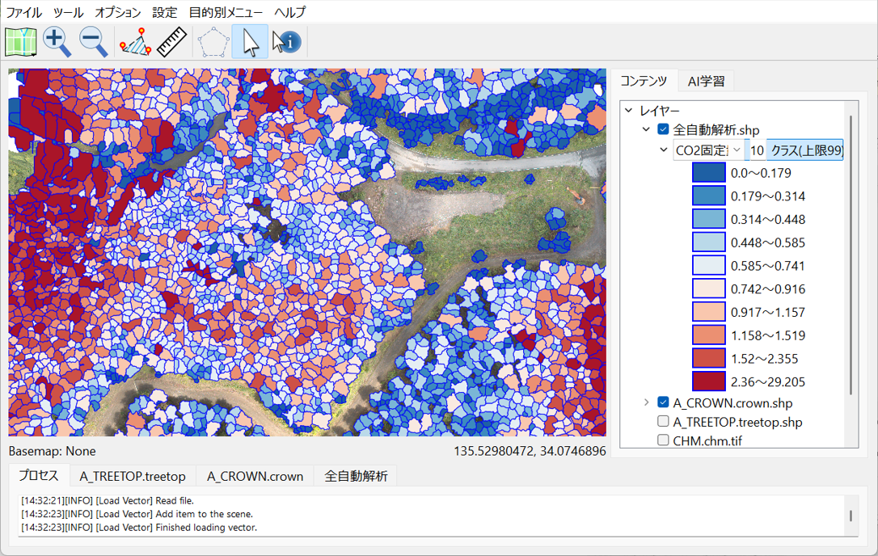
Task: Select the zoom out magnifier tool
Action: 93,42
